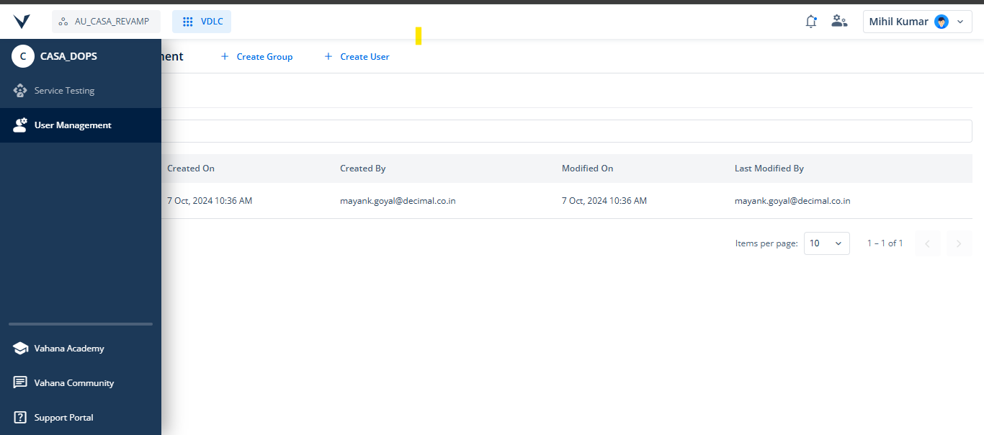Click the next page arrow
The width and height of the screenshot is (984, 435).
[x=959, y=243]
